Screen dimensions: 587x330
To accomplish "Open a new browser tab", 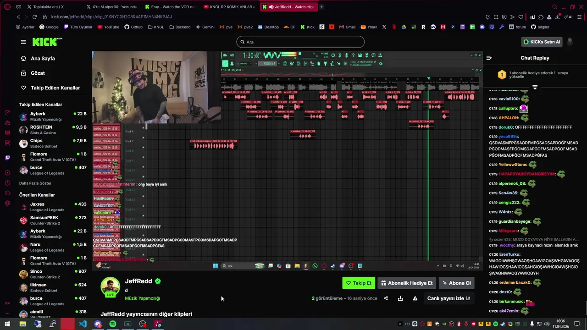I will (321, 7).
